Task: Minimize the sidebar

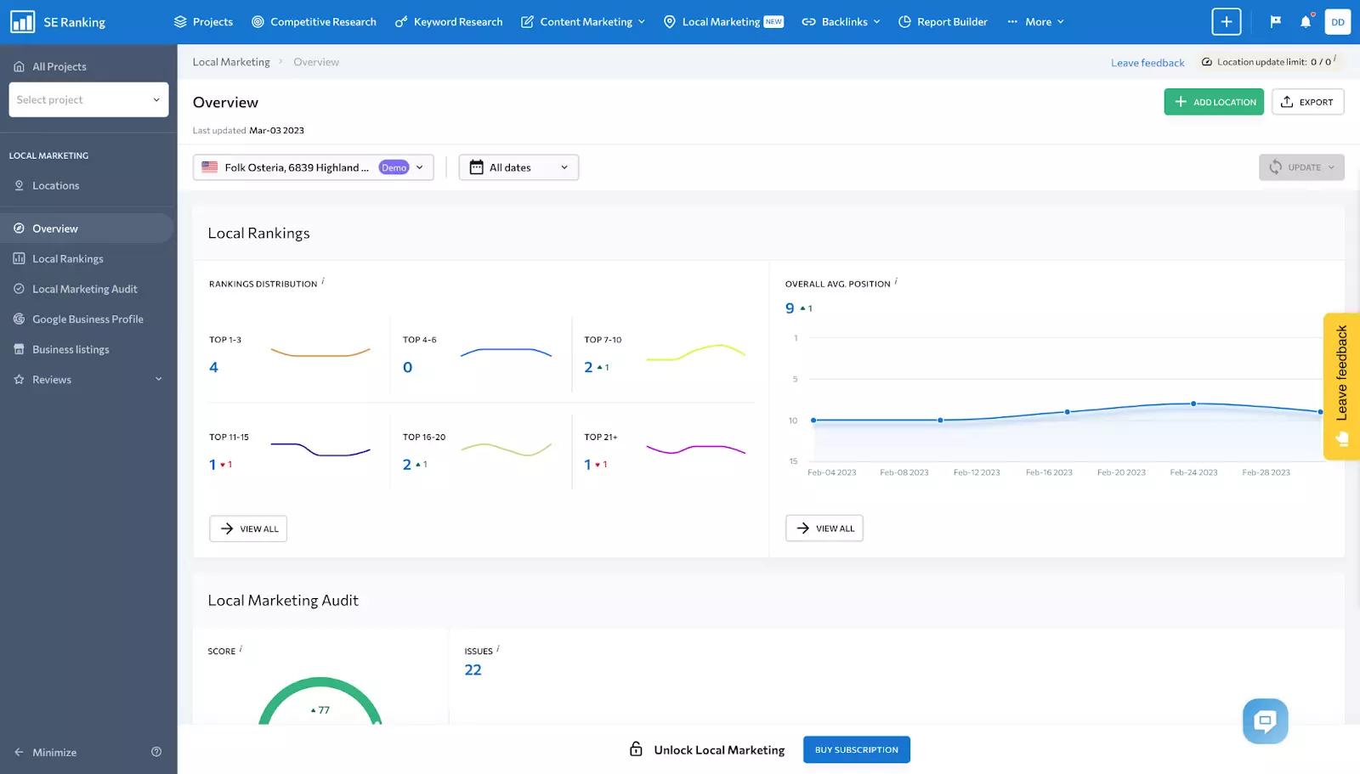Action: click(46, 752)
